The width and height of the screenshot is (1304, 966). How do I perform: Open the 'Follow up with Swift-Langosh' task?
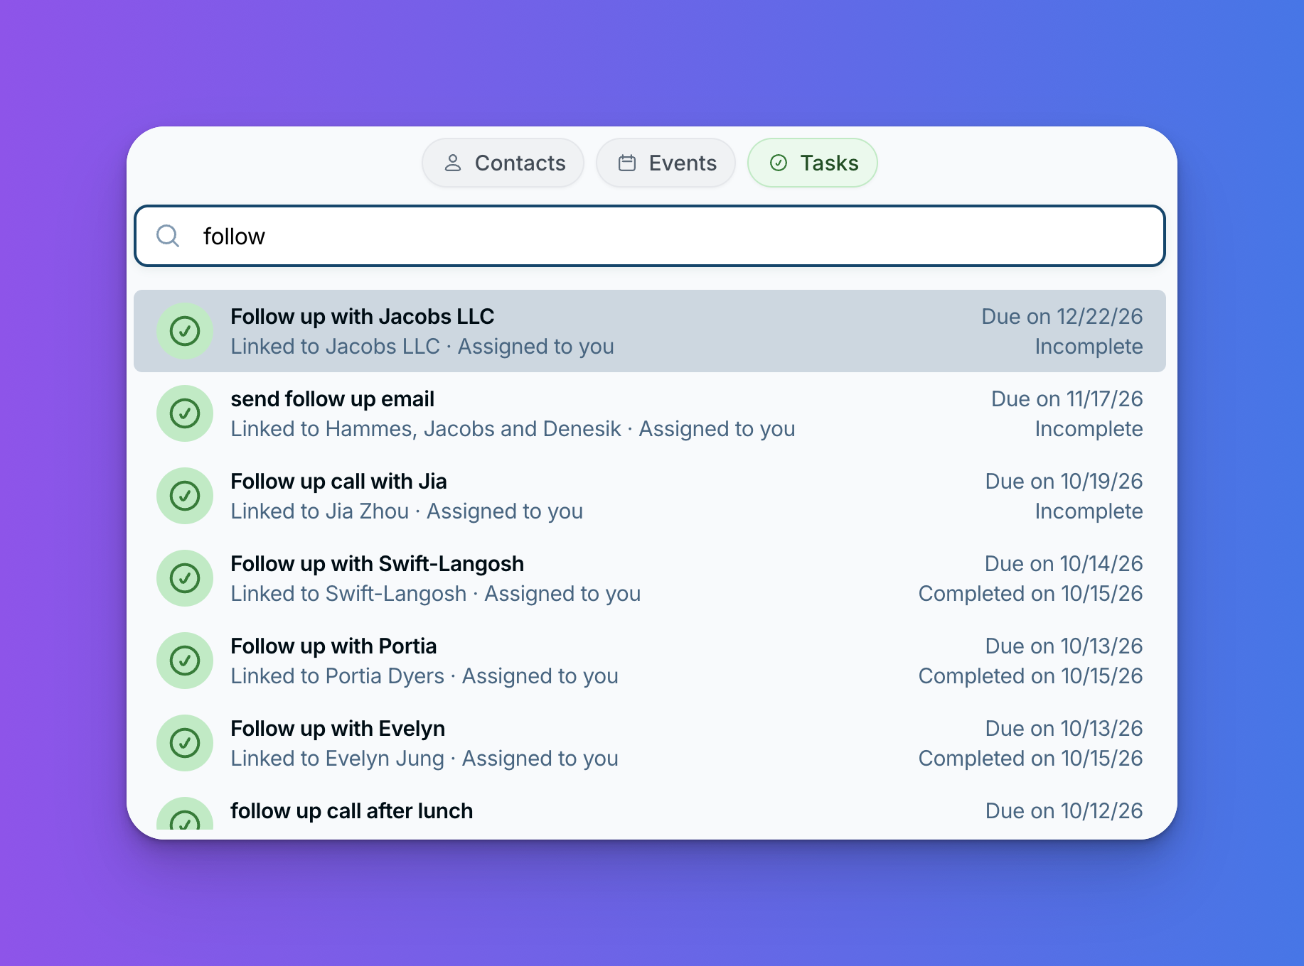(650, 578)
